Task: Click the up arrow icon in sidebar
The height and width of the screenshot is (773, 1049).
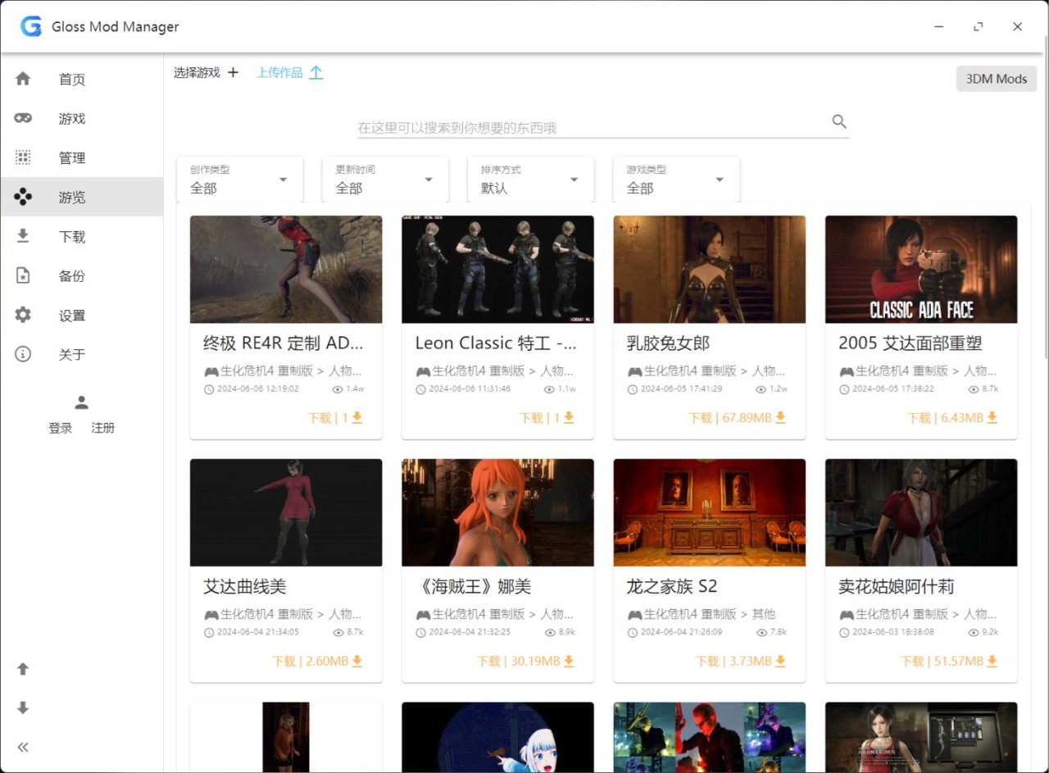Action: point(23,669)
